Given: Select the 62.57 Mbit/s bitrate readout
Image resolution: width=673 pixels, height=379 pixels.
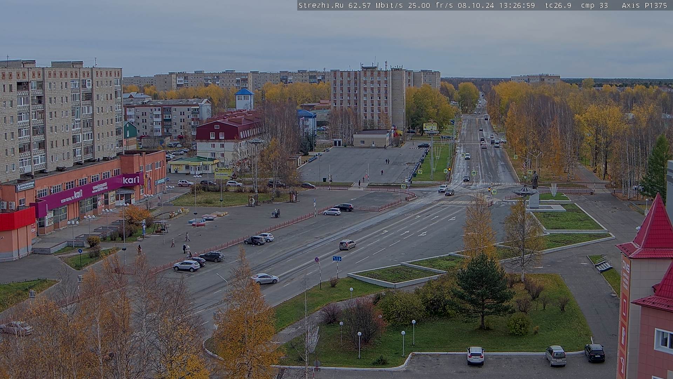Looking at the screenshot, I should click(375, 5).
